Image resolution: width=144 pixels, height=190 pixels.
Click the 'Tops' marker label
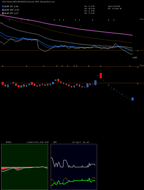point(142,19)
